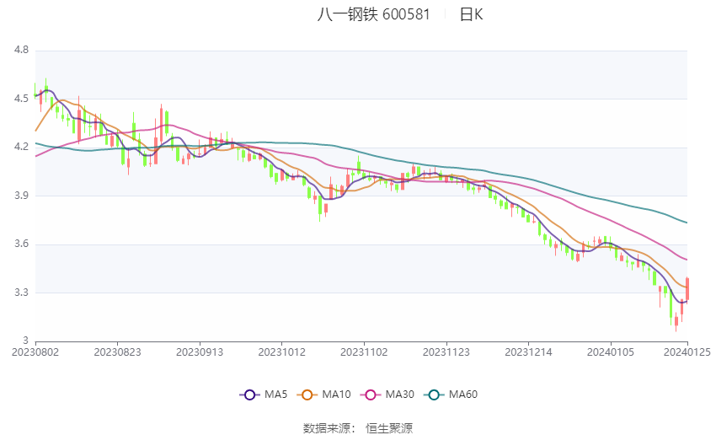Click the 20240125 x-axis date label

pos(687,352)
